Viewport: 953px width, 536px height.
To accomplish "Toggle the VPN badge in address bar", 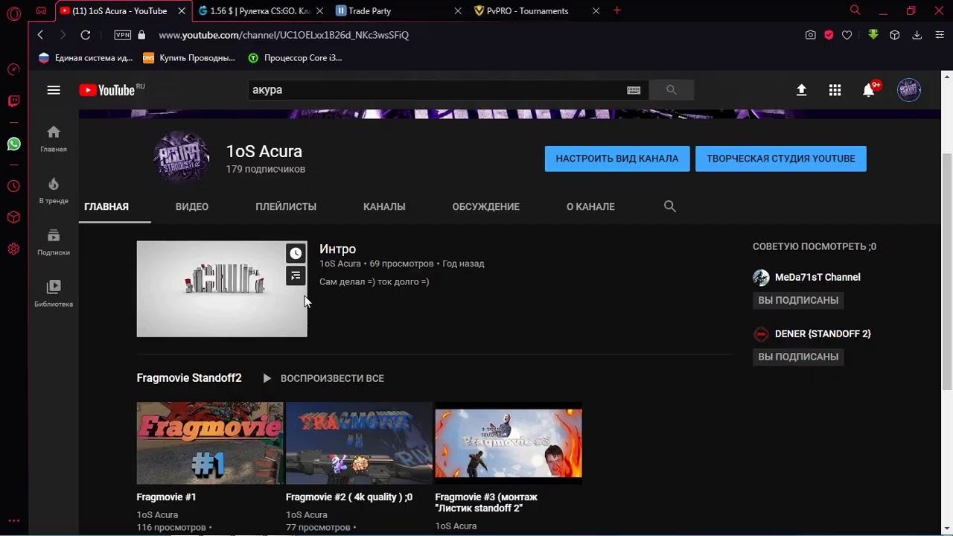I will pyautogui.click(x=123, y=35).
